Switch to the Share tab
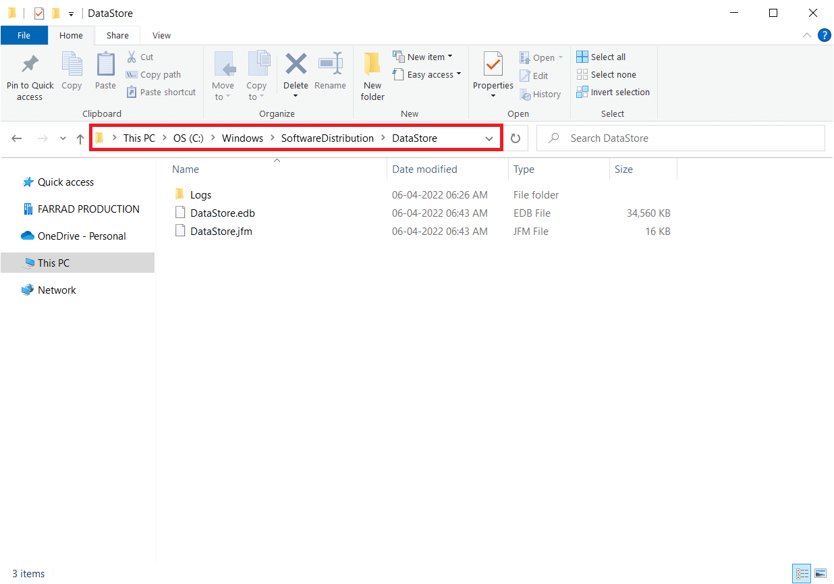Image resolution: width=834 pixels, height=584 pixels. (x=117, y=35)
